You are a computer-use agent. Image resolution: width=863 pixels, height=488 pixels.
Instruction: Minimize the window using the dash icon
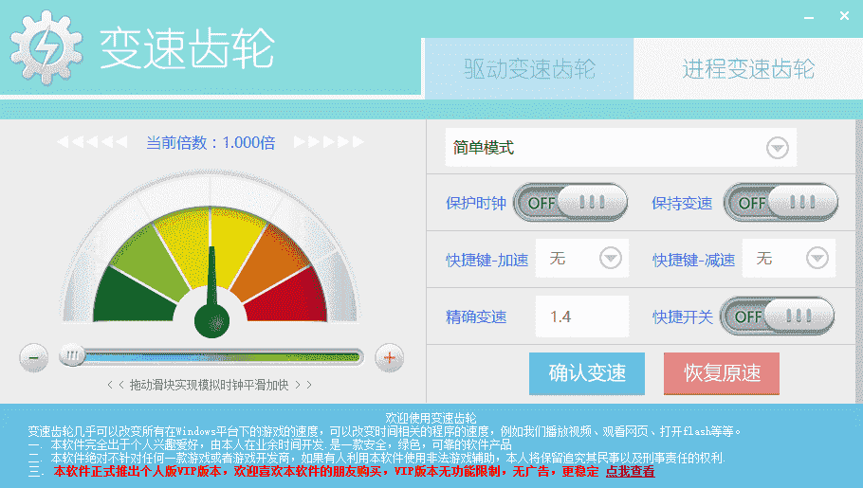[808, 17]
